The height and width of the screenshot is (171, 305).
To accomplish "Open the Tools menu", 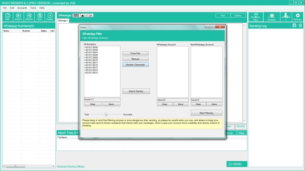I will tap(33, 8).
